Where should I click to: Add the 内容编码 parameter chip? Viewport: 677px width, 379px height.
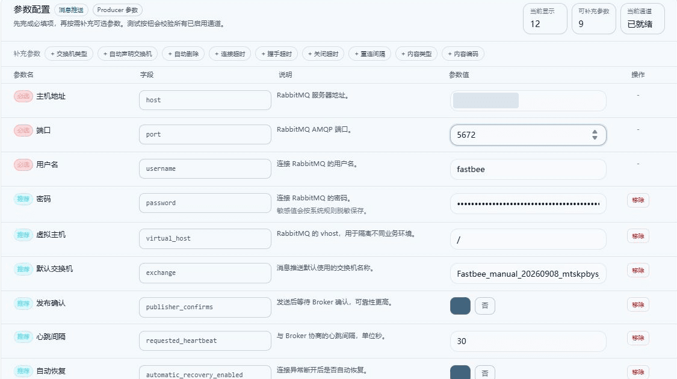[x=463, y=54]
